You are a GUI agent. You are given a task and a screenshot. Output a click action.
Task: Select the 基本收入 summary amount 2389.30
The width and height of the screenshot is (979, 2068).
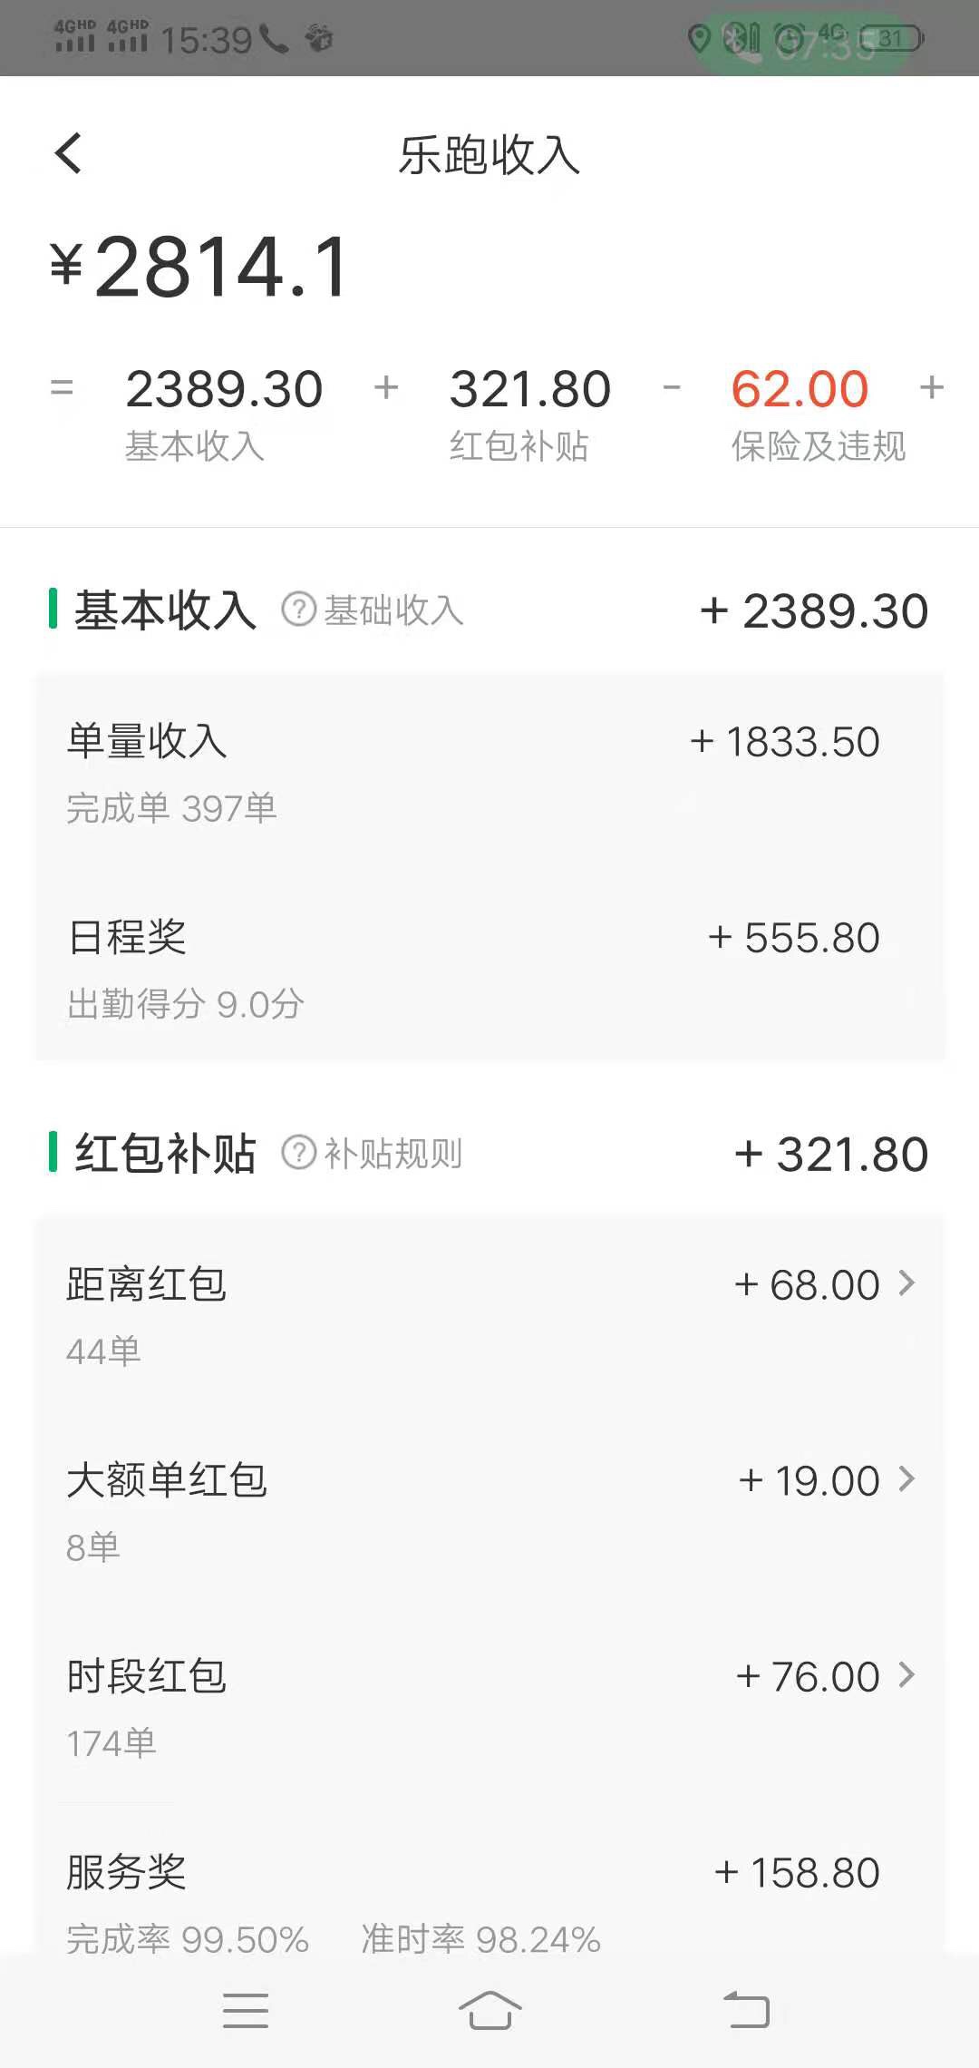[x=224, y=389]
